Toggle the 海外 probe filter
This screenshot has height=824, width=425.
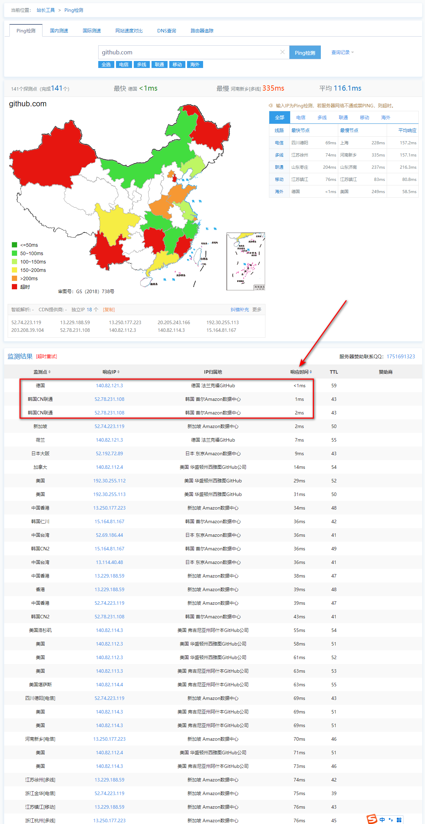point(195,64)
